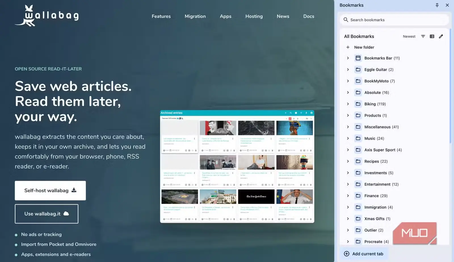Image resolution: width=454 pixels, height=262 pixels.
Task: Click the search magnifier icon in bookmarks
Action: (346, 20)
